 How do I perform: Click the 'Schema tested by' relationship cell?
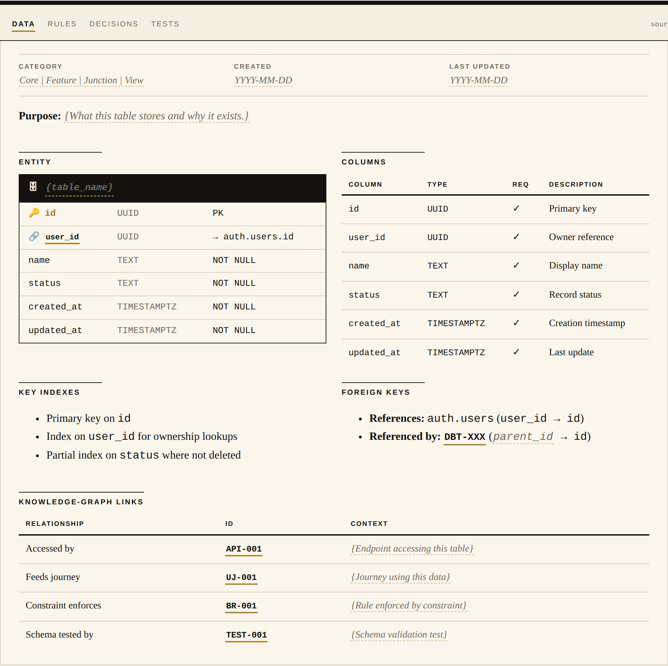60,635
